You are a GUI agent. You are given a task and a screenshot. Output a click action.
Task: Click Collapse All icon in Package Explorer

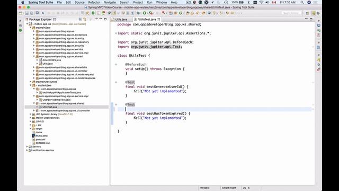tap(80, 19)
